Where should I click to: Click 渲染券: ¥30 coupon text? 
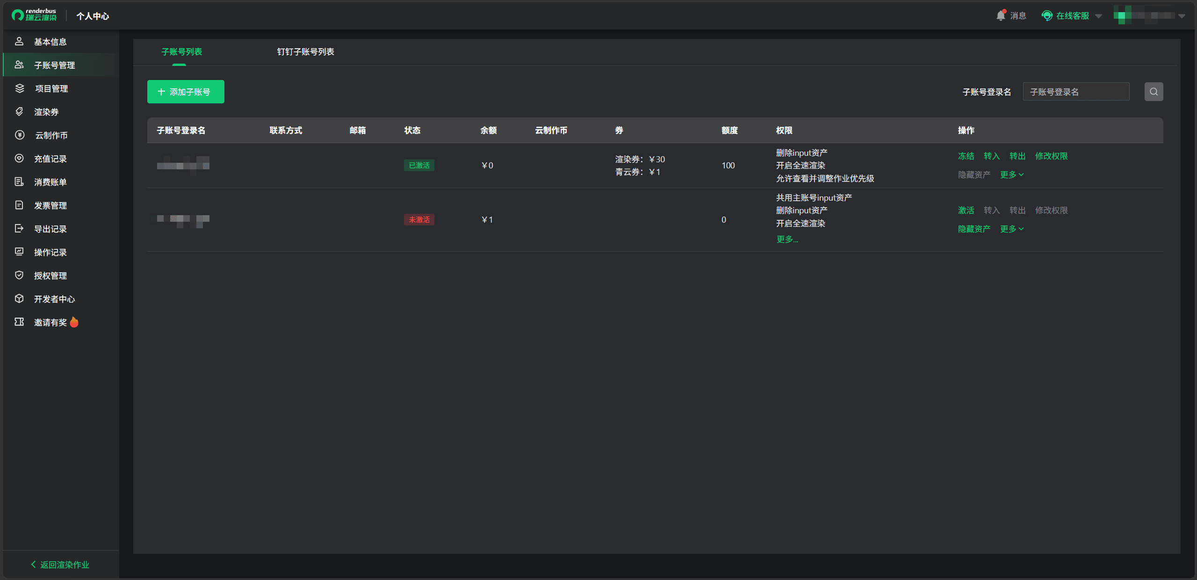coord(640,159)
